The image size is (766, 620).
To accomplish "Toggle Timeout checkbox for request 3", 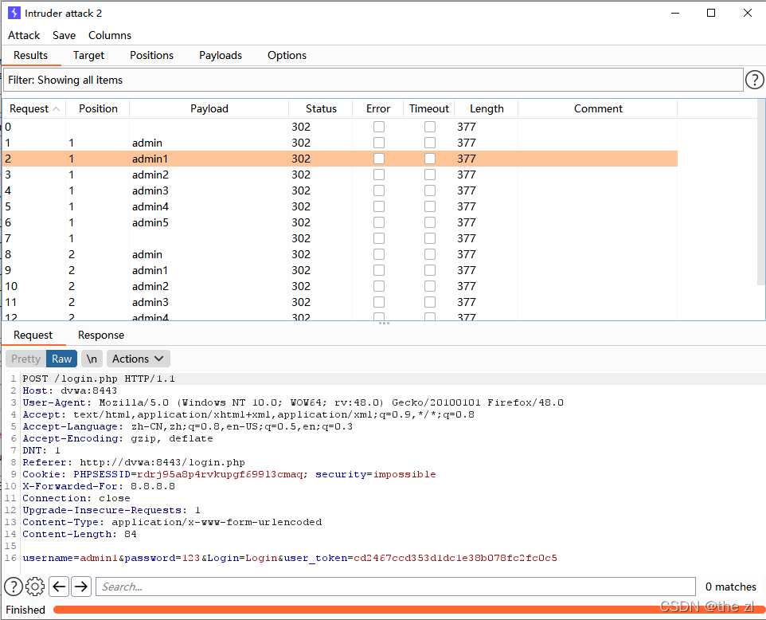I will click(430, 175).
